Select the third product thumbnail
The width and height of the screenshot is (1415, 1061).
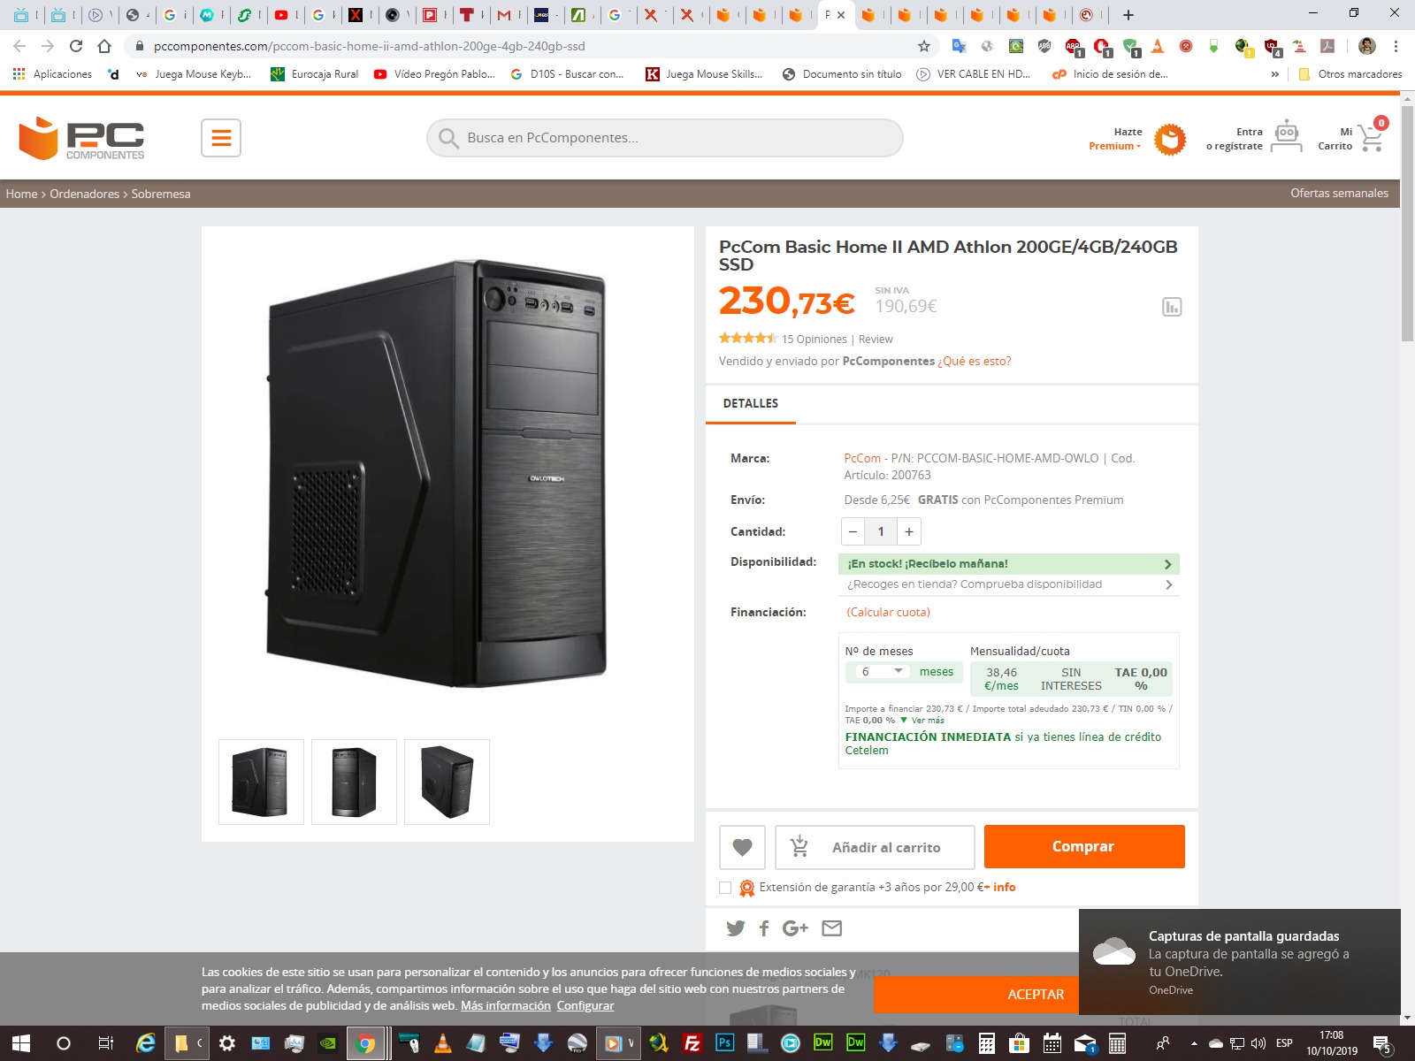[x=447, y=782]
